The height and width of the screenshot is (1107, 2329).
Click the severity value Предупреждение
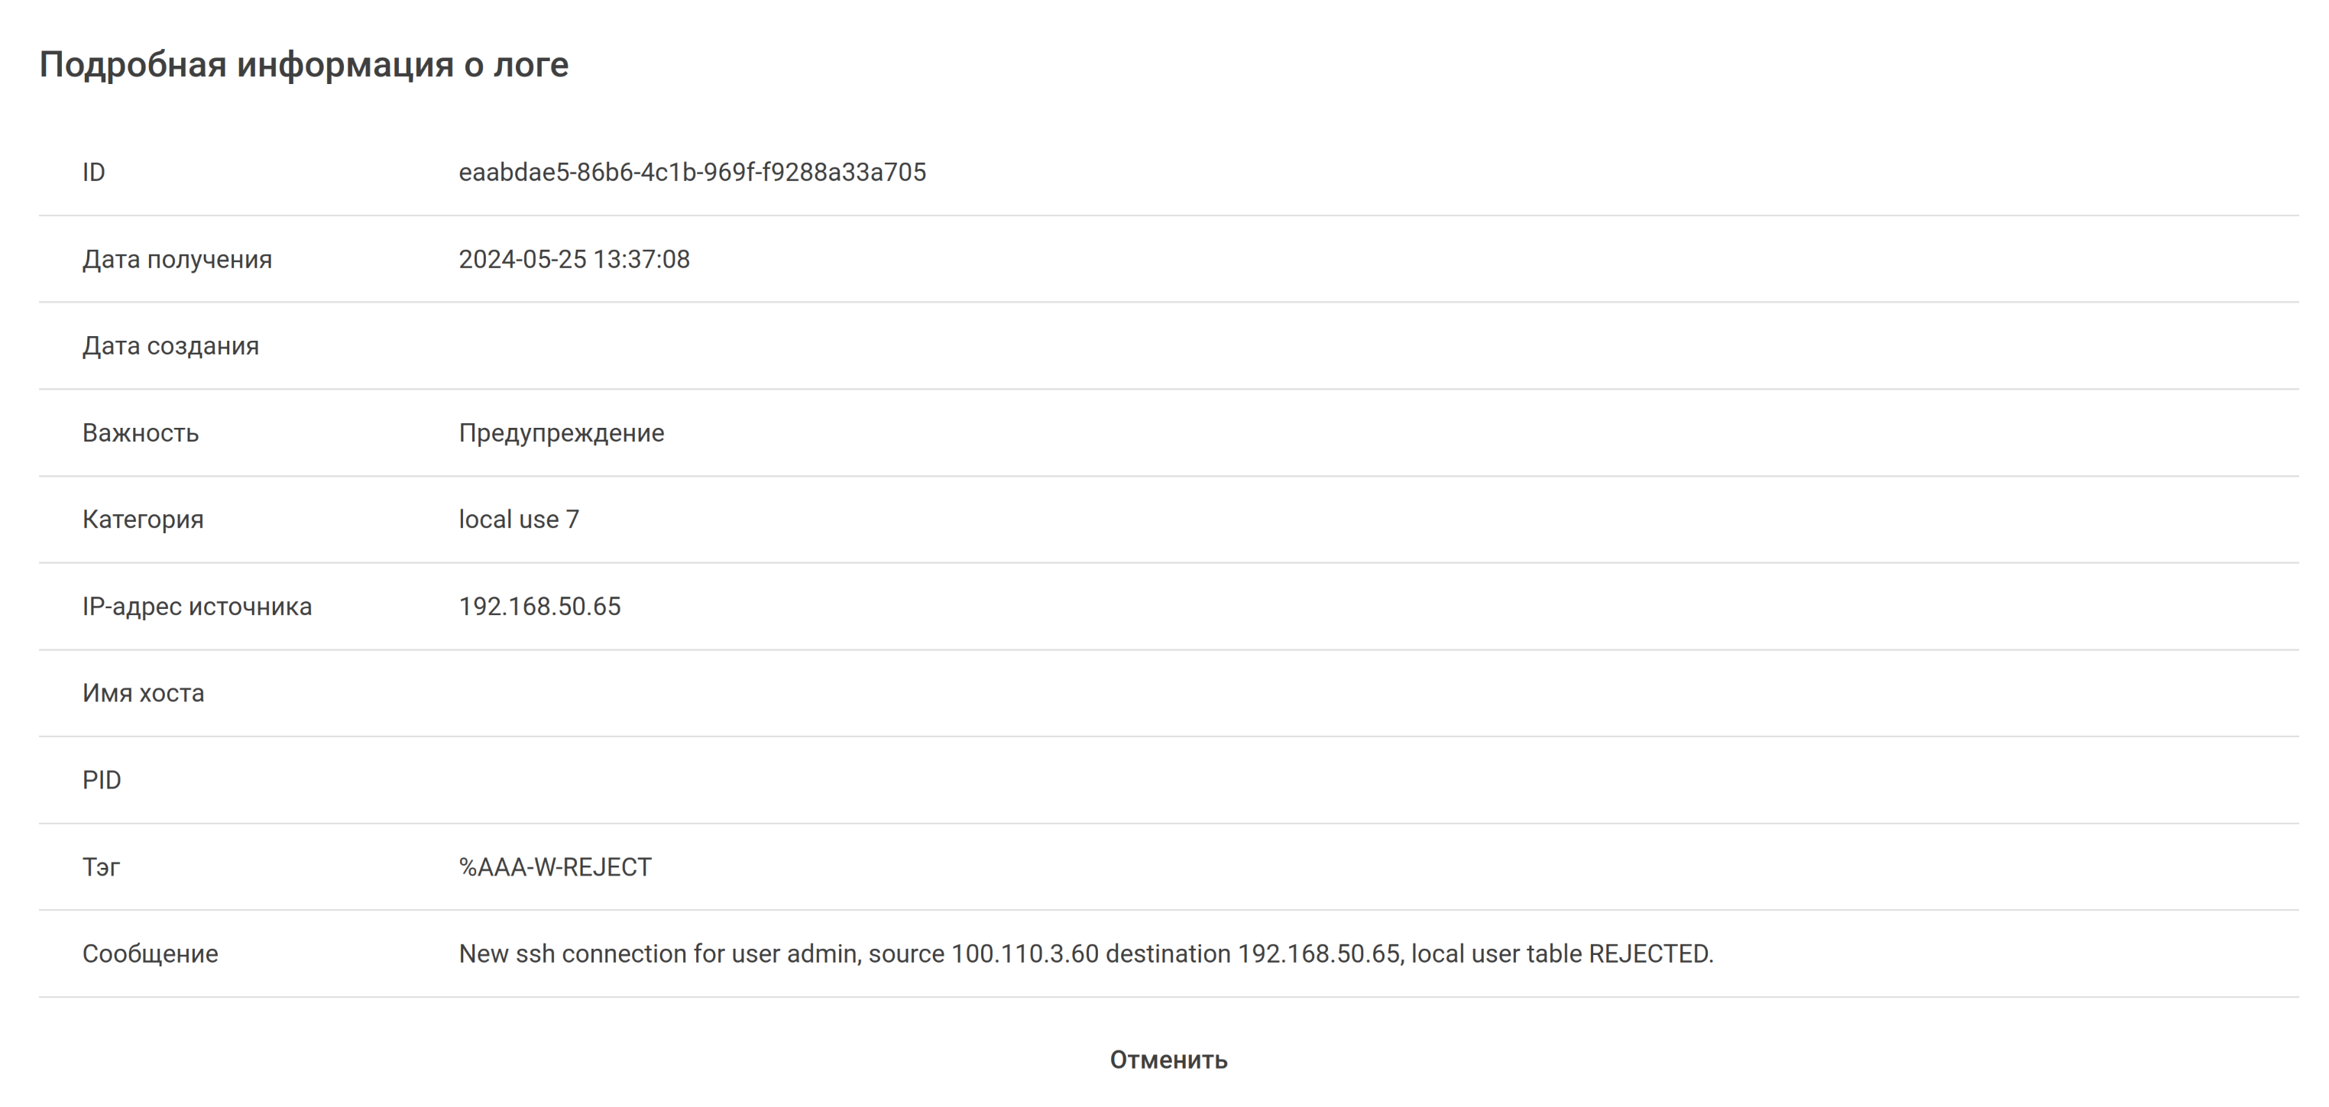[561, 433]
